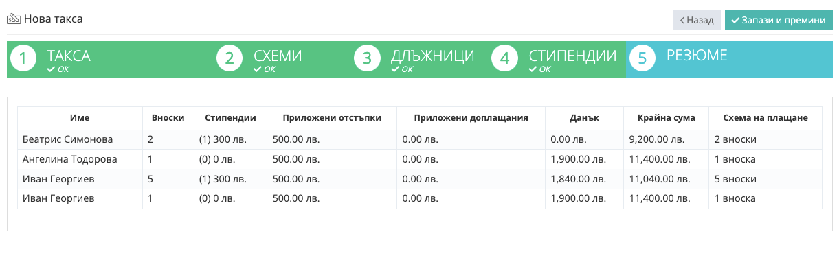Click the OK checkmark under ТАКСА
Image resolution: width=839 pixels, height=271 pixels.
click(51, 69)
